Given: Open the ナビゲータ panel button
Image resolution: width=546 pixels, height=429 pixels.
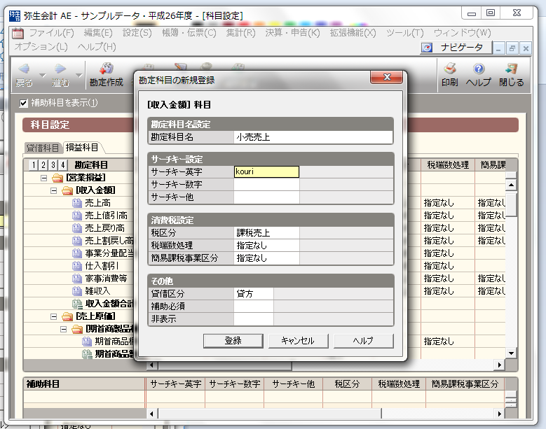Looking at the screenshot, I should (x=454, y=48).
